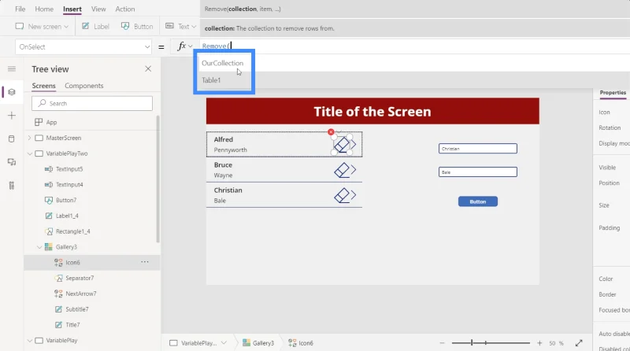Select the Title of the Screen header
630x351 pixels.
(372, 111)
